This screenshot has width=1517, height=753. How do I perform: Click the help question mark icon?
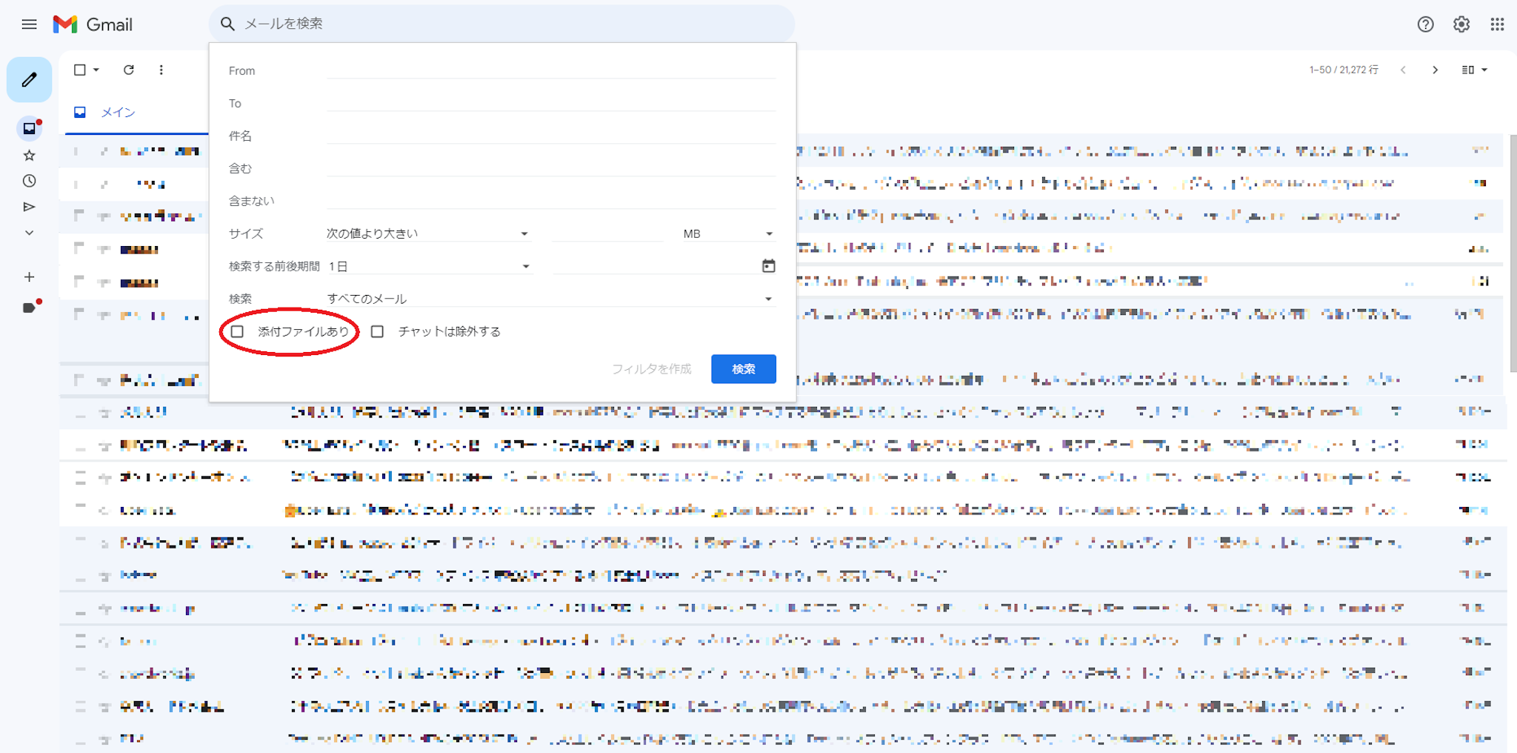tap(1425, 24)
